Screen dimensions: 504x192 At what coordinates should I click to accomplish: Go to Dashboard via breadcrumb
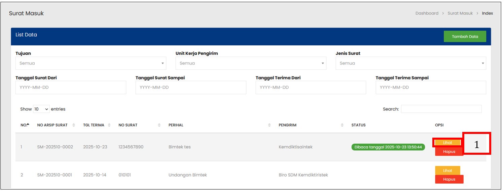coord(427,13)
